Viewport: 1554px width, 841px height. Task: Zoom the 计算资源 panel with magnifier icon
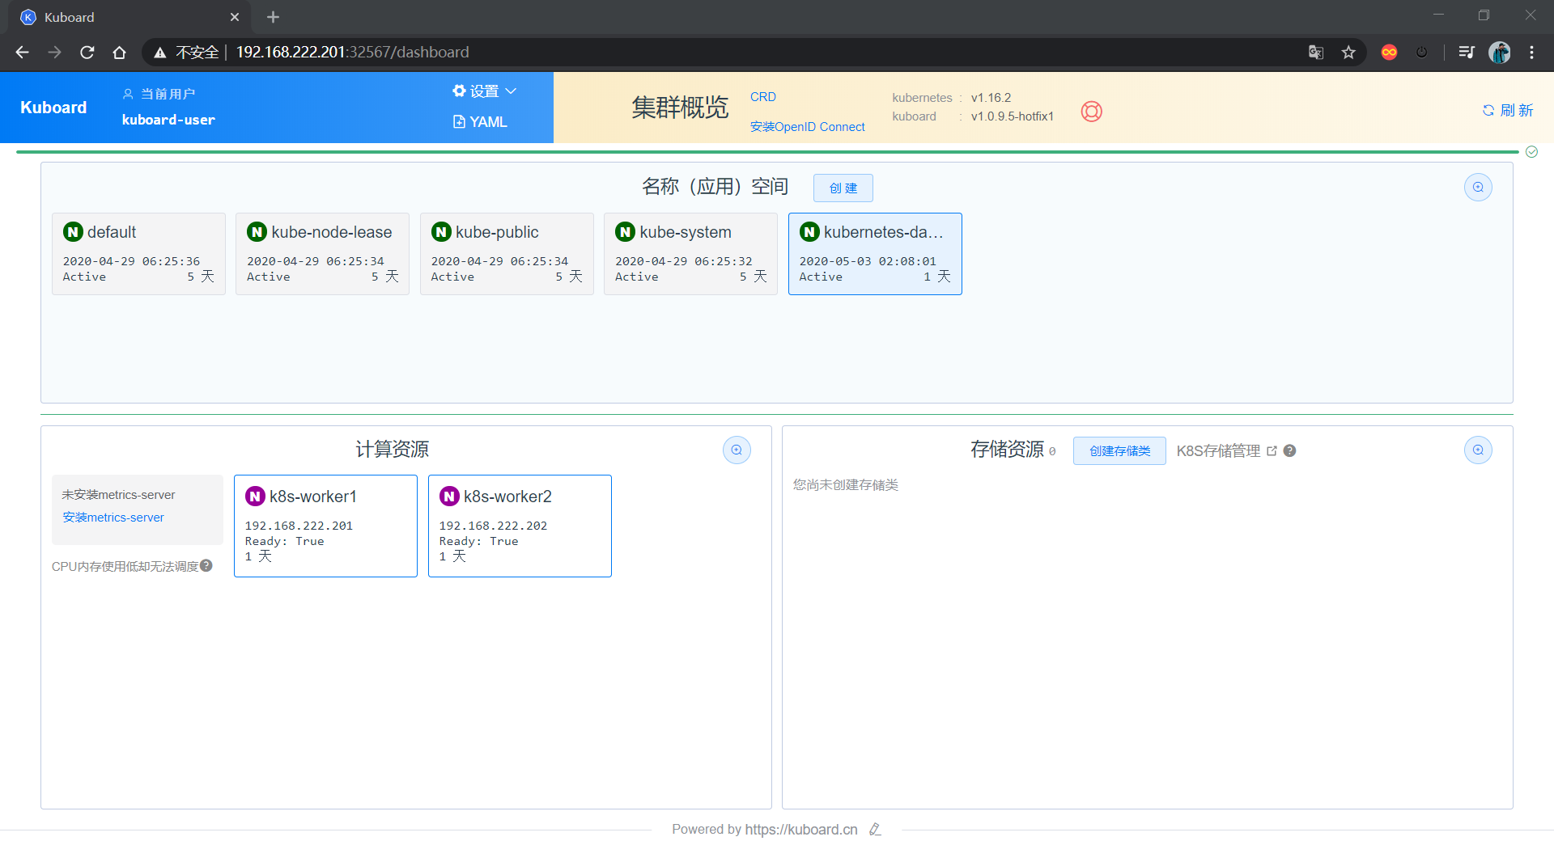click(x=737, y=450)
